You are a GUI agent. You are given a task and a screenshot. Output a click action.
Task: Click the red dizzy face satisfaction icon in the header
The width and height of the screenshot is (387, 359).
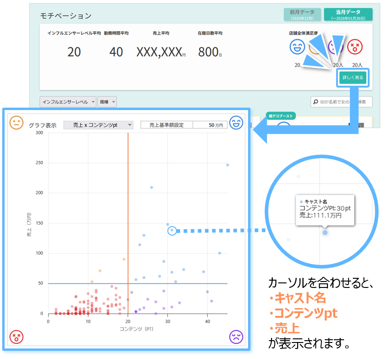coord(354,46)
